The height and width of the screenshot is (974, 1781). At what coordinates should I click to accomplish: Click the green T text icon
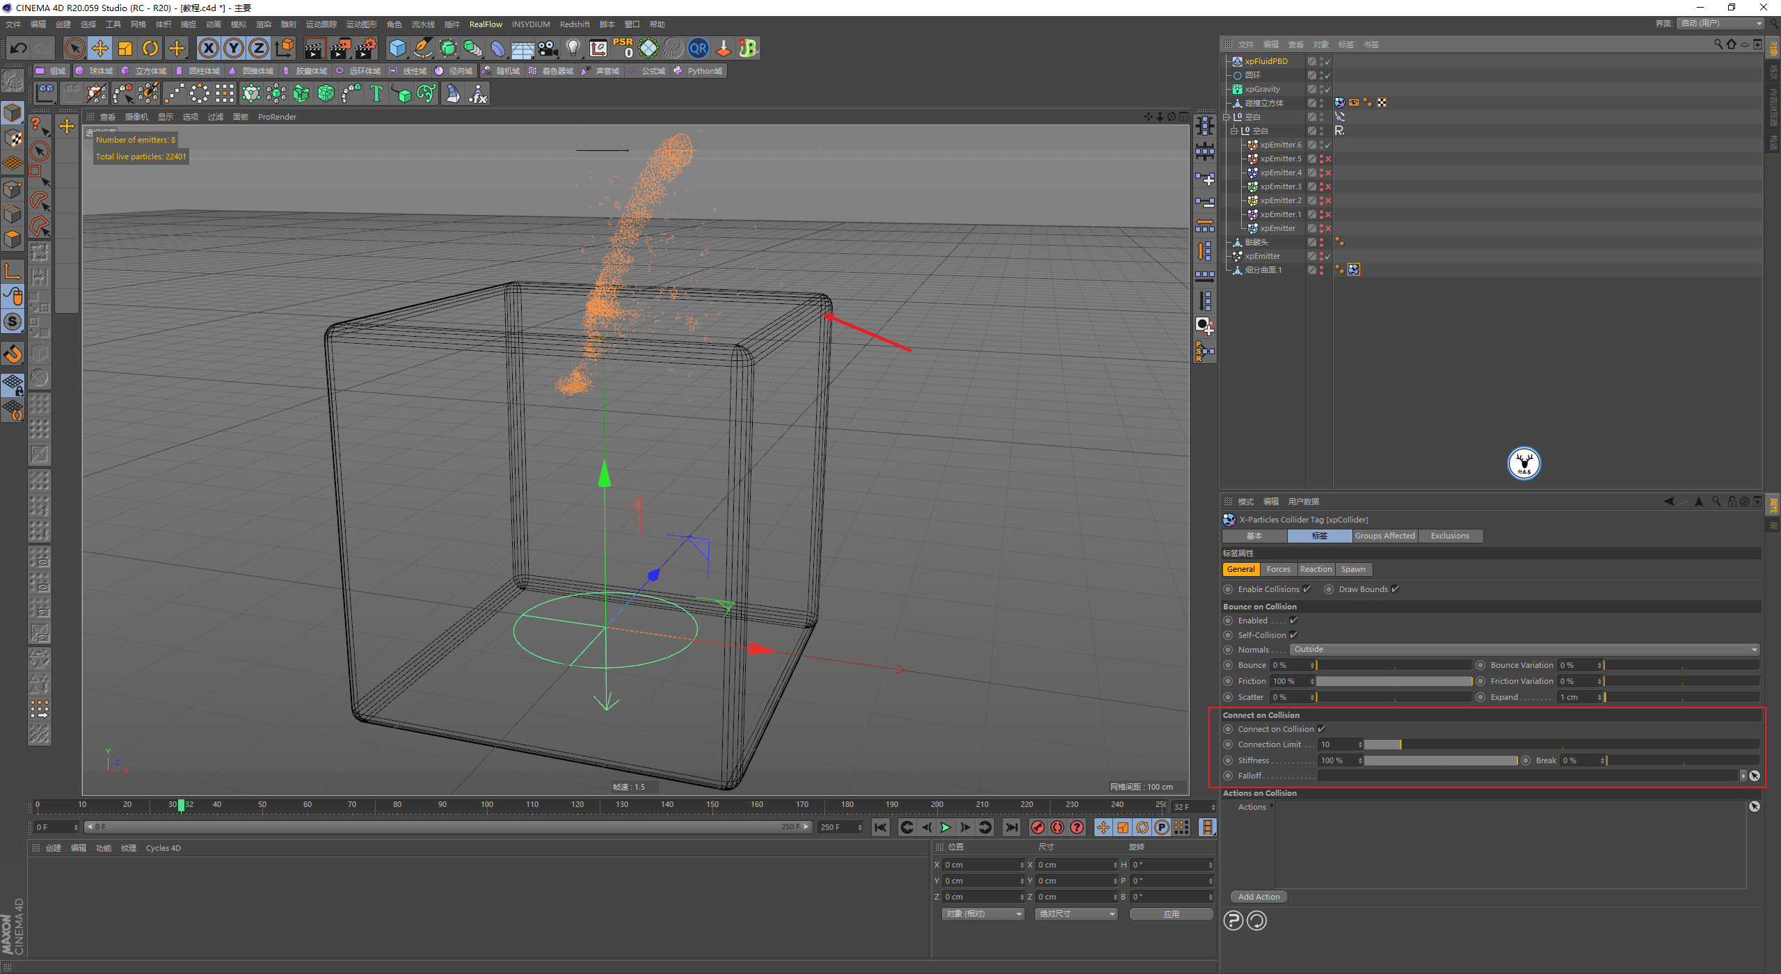[x=376, y=93]
